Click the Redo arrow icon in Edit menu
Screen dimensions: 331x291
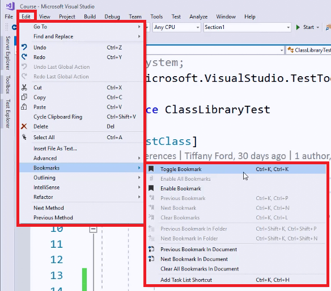click(x=24, y=57)
